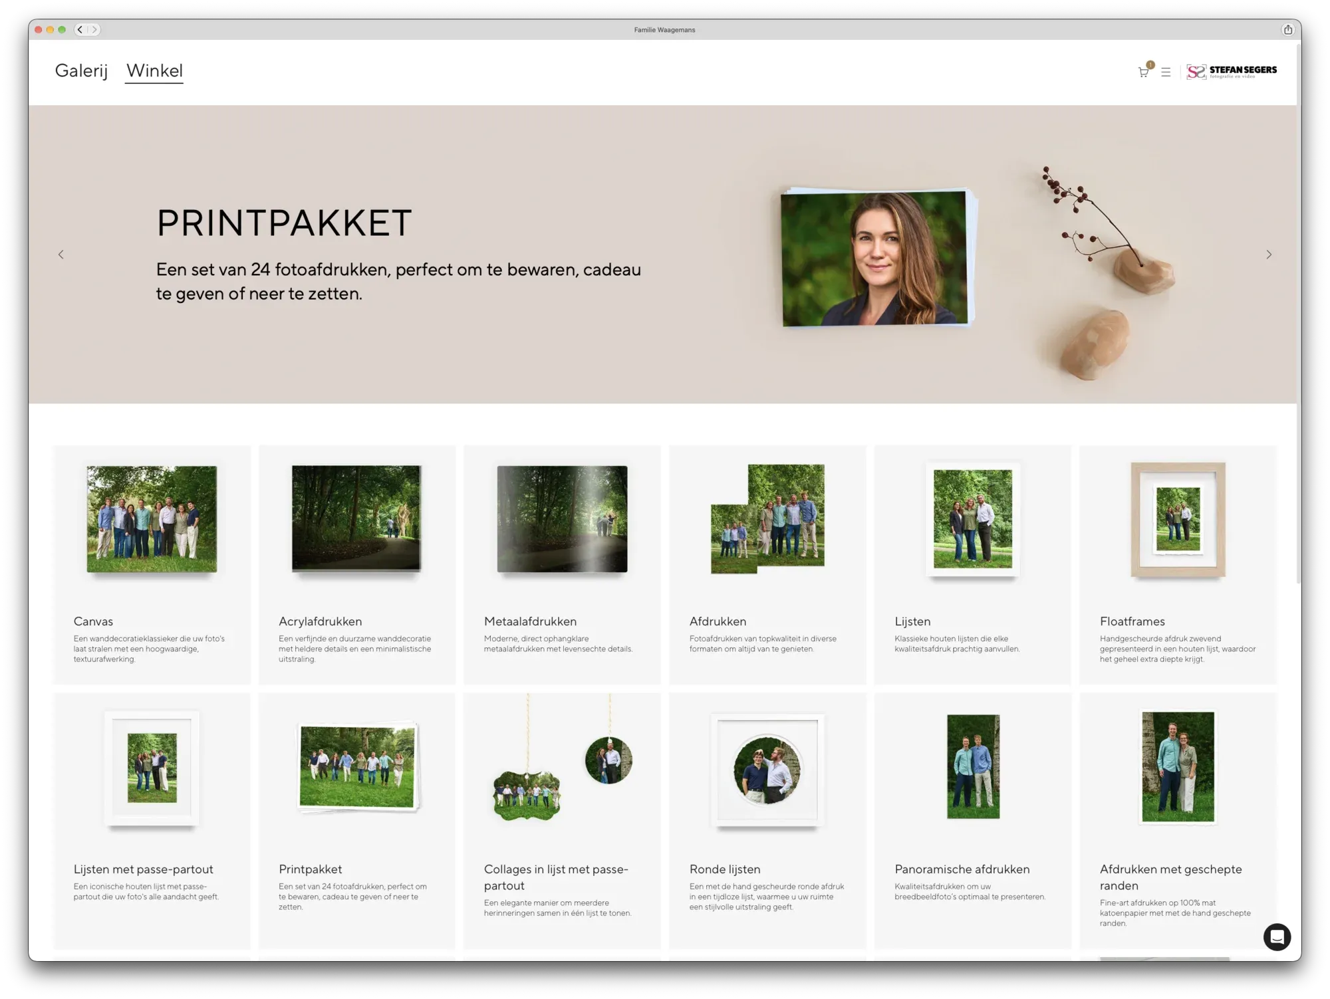Image resolution: width=1330 pixels, height=999 pixels.
Task: Click the Familie Waagemans window title
Action: click(664, 30)
